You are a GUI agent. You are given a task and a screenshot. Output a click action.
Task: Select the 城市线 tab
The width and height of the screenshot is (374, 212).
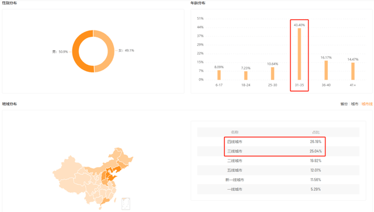pyautogui.click(x=367, y=104)
